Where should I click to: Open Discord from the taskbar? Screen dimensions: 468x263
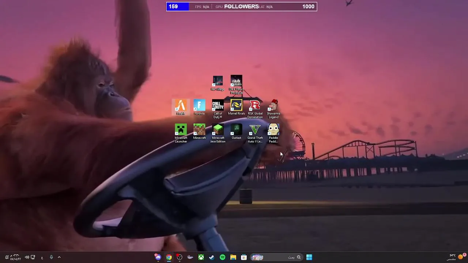tap(158, 257)
